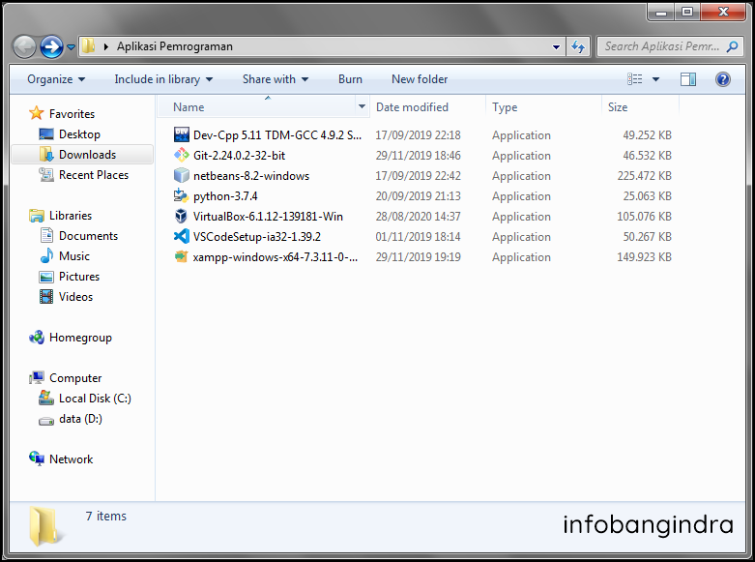
Task: Select the VirtualBox-6.1.12-139181-Win file name
Action: [268, 217]
